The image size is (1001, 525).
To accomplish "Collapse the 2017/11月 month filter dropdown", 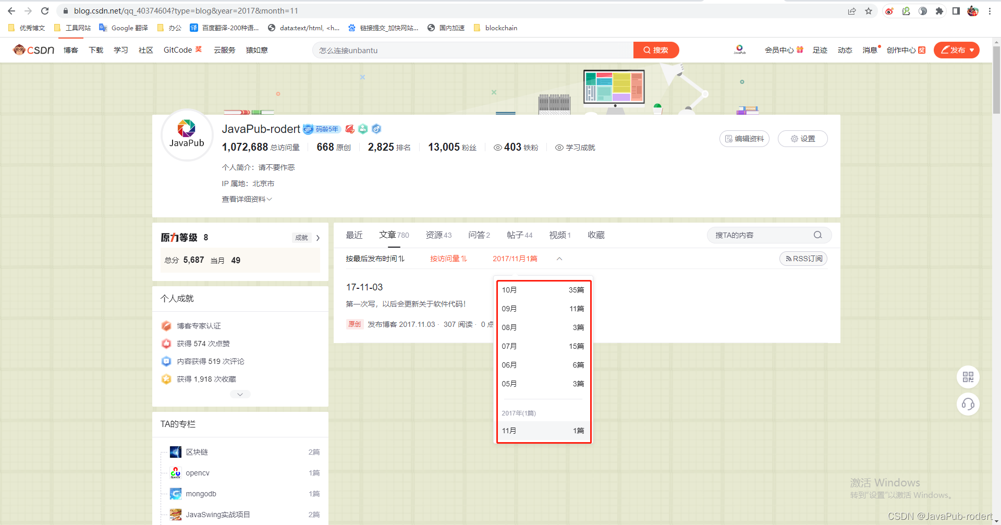I will pyautogui.click(x=559, y=258).
